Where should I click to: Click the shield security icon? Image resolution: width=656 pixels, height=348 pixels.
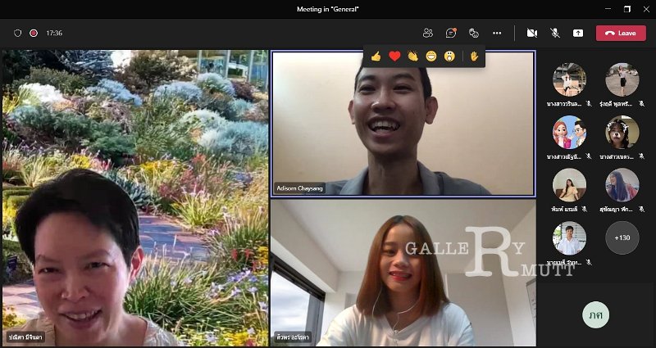click(17, 33)
